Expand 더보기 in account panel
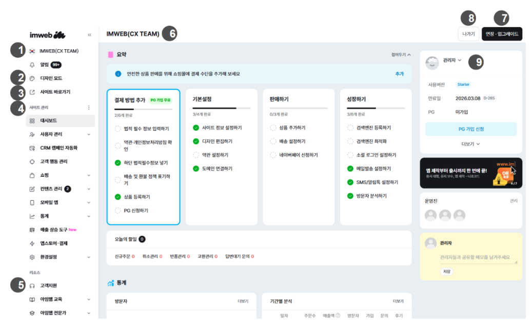Screen dimensions: 532x332 click(x=470, y=144)
